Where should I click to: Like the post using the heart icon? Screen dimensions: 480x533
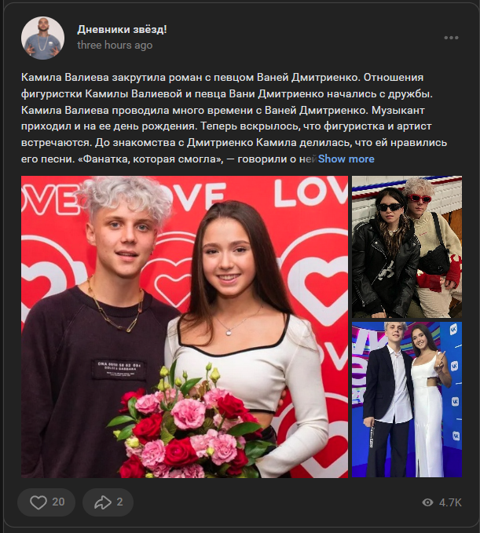(x=38, y=502)
